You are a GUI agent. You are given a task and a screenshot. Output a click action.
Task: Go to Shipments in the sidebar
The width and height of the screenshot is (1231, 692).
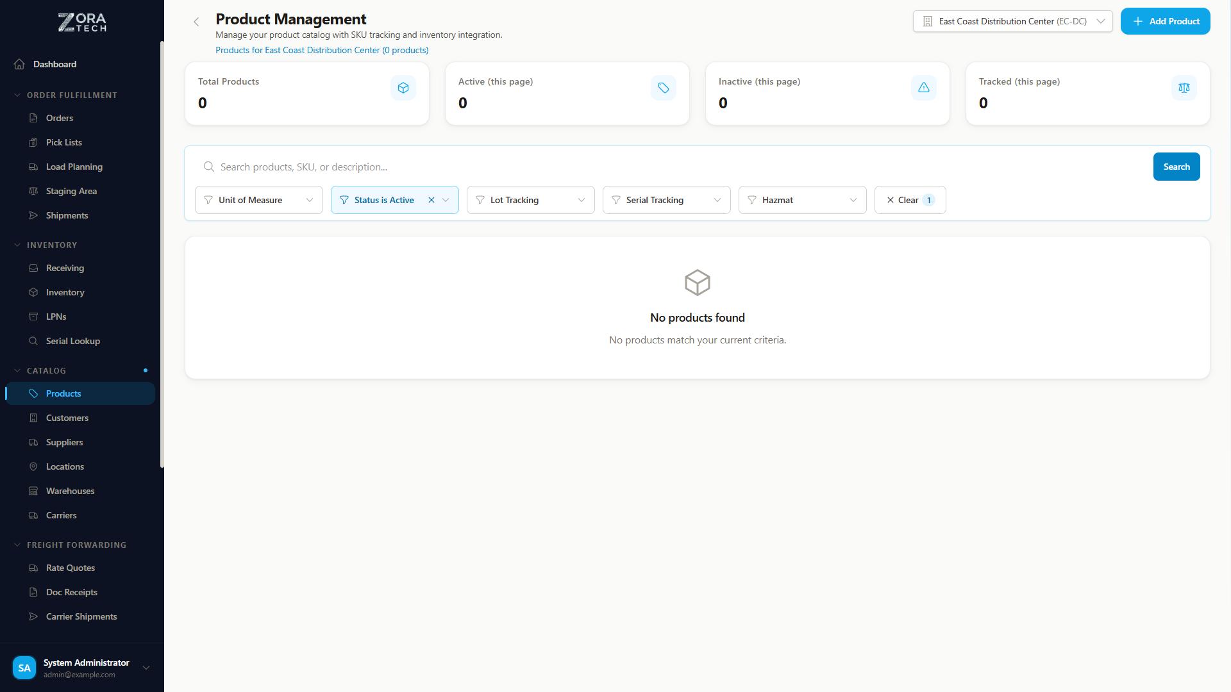pos(67,215)
